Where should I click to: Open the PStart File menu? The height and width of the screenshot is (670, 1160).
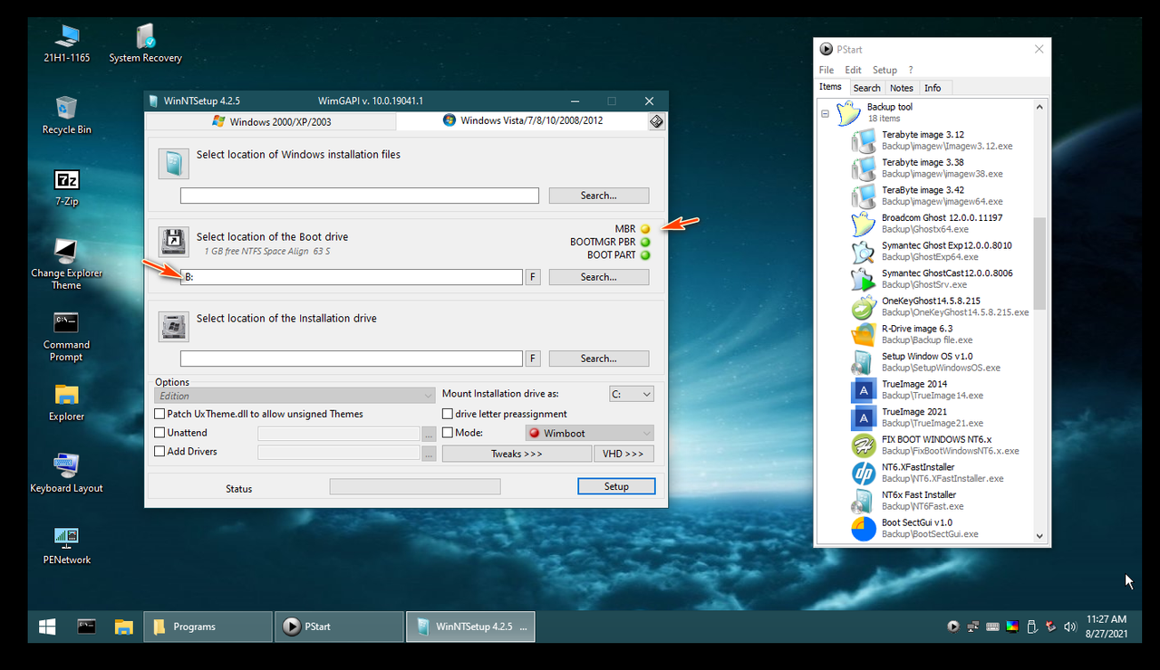point(826,70)
